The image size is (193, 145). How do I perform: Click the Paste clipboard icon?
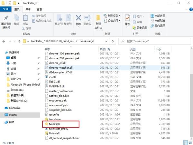(x=25, y=18)
